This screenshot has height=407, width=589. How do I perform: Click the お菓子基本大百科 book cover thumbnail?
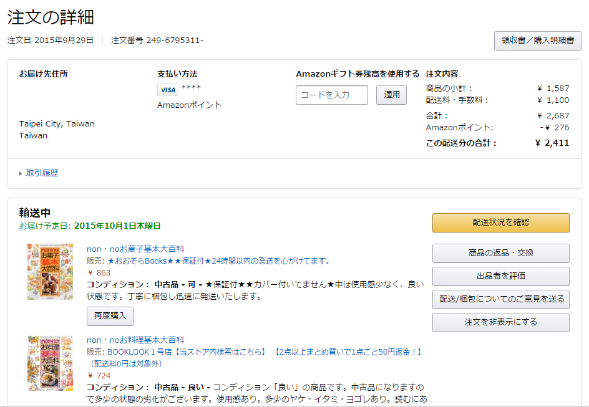point(50,272)
